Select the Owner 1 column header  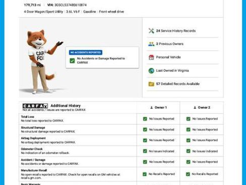[158, 108]
